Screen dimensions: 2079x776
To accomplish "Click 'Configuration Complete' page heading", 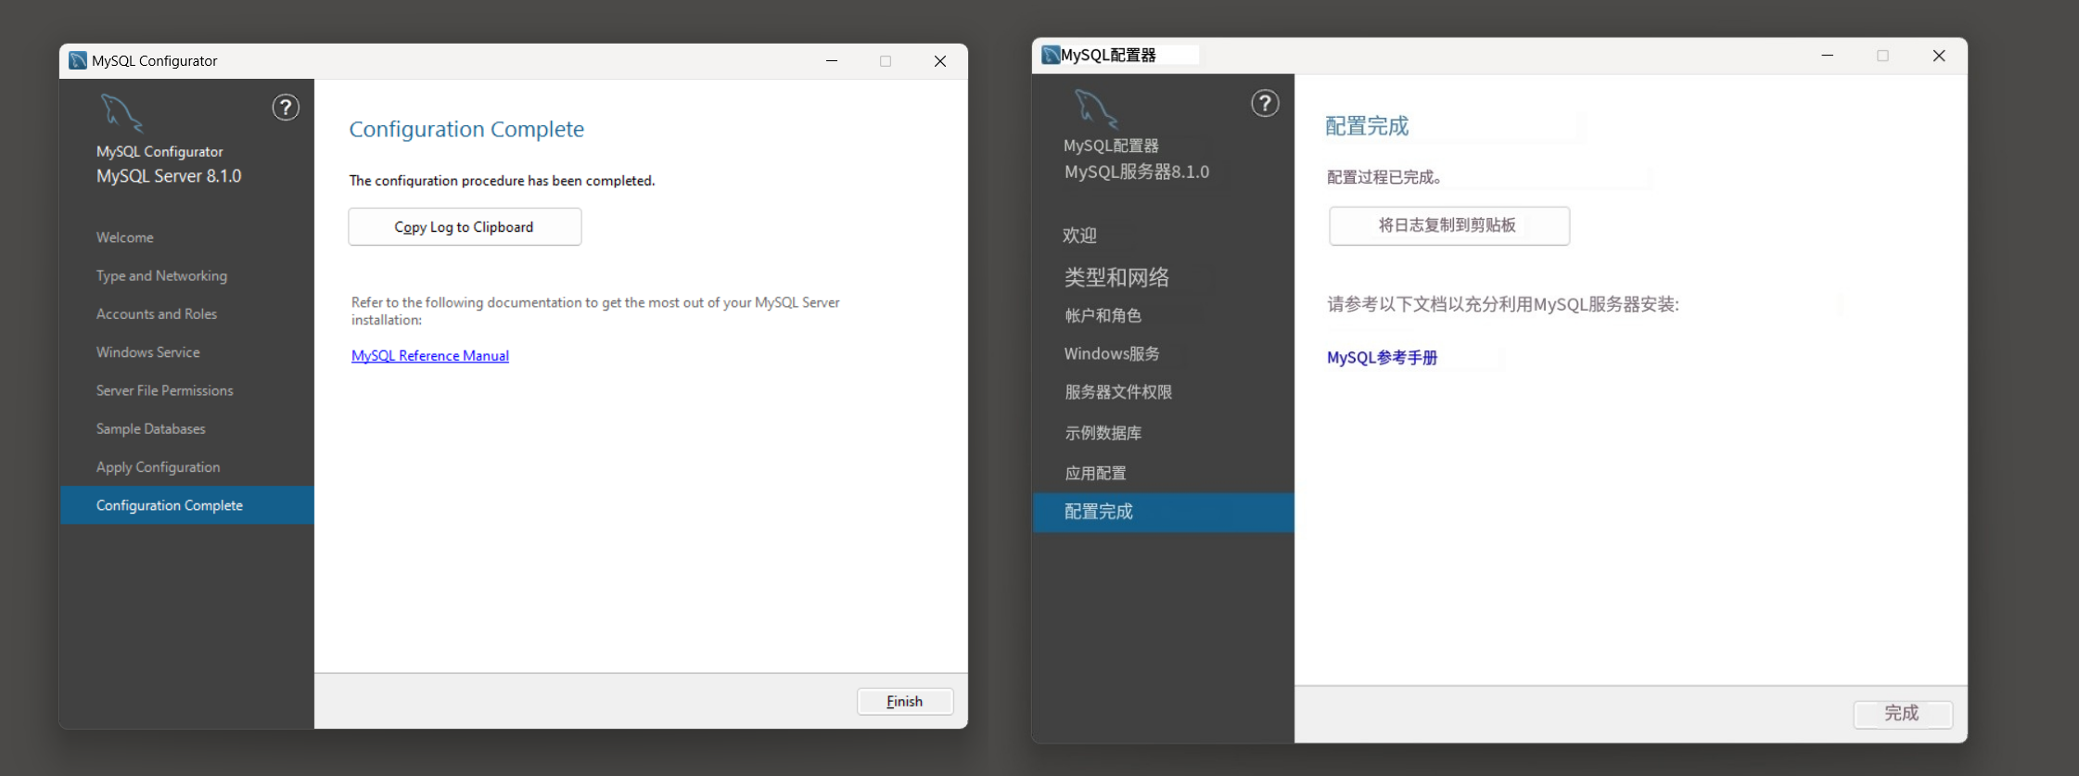I will point(466,129).
